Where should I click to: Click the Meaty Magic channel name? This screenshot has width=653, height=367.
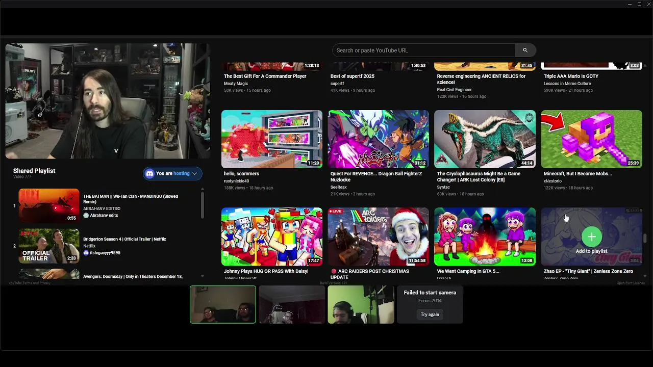pyautogui.click(x=236, y=84)
